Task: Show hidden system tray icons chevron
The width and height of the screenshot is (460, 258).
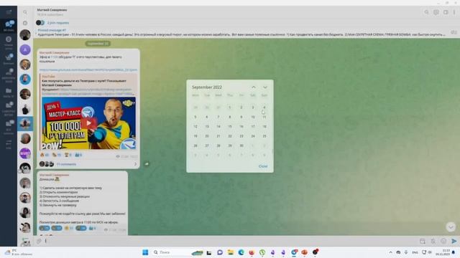Action: tap(390, 252)
